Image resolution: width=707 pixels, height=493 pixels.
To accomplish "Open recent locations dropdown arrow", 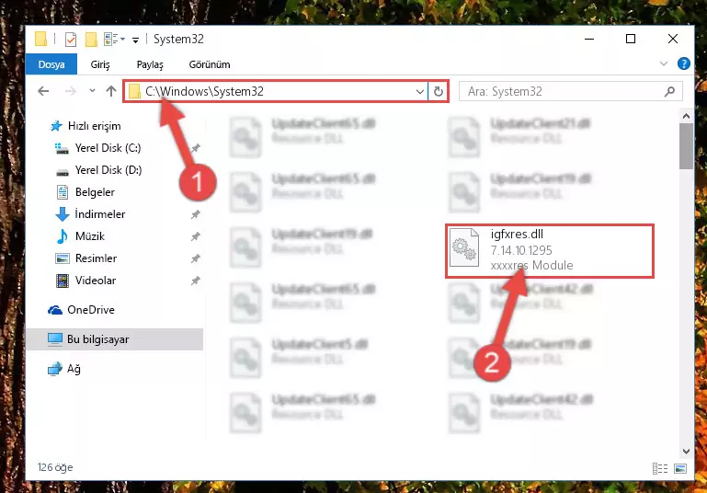I will click(x=93, y=91).
